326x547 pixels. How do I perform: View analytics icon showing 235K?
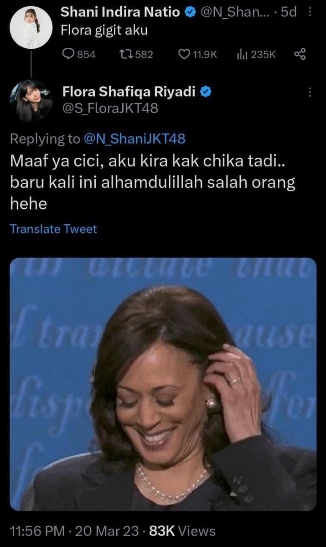click(256, 54)
